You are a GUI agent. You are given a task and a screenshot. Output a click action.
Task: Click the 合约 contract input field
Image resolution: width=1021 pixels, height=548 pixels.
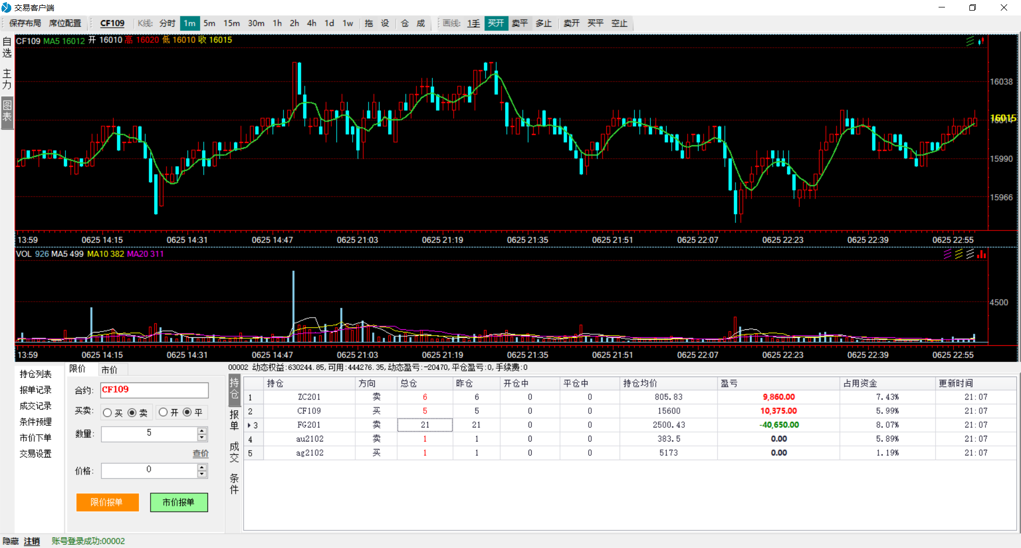(155, 390)
